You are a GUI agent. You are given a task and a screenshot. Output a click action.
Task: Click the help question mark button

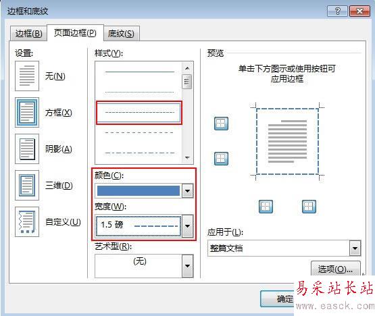(337, 11)
